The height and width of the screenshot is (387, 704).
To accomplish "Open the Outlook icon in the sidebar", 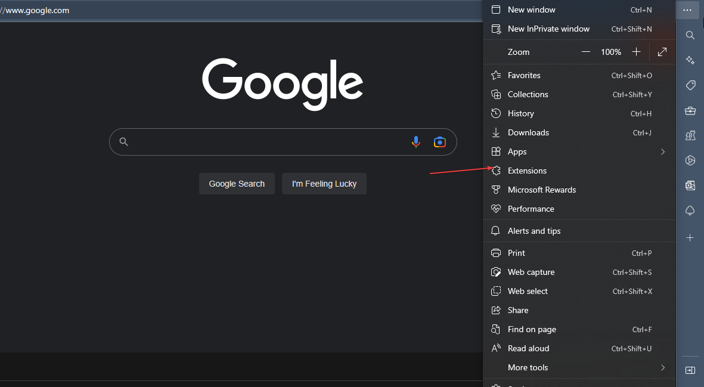I will pyautogui.click(x=690, y=185).
